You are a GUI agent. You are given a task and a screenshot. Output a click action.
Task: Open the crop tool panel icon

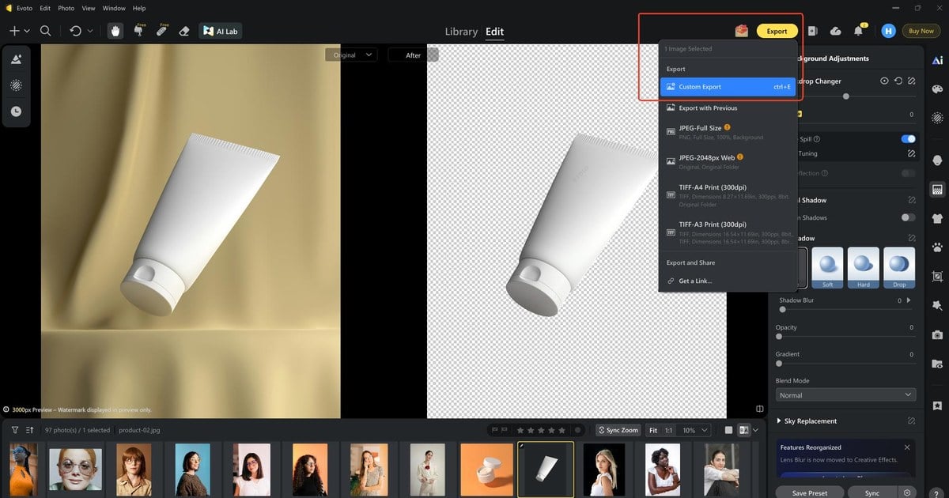(937, 276)
